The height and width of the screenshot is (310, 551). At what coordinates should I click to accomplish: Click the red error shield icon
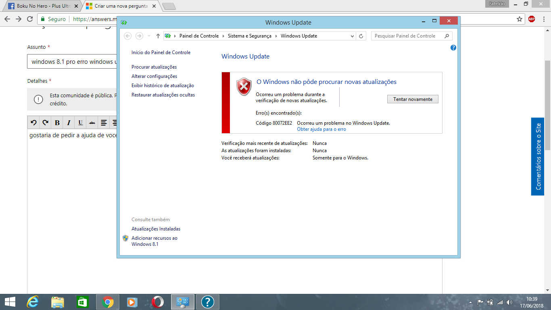[244, 87]
